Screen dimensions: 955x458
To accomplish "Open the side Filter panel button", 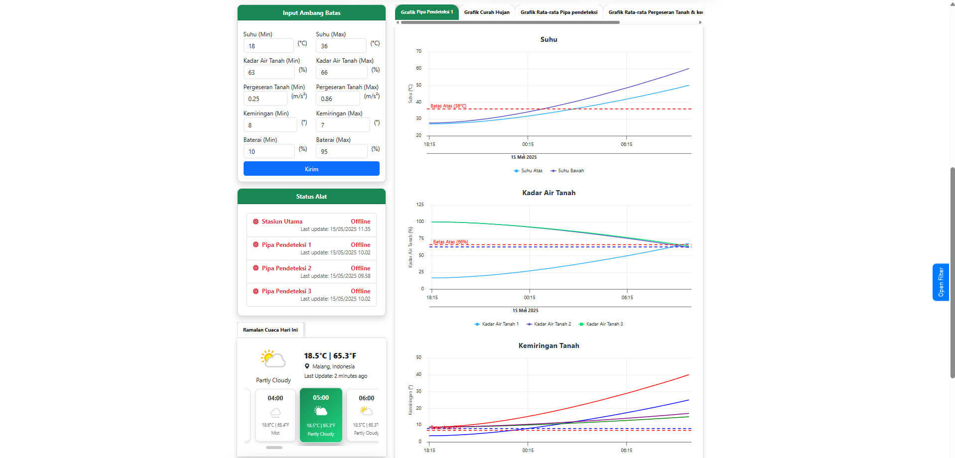I will point(941,282).
